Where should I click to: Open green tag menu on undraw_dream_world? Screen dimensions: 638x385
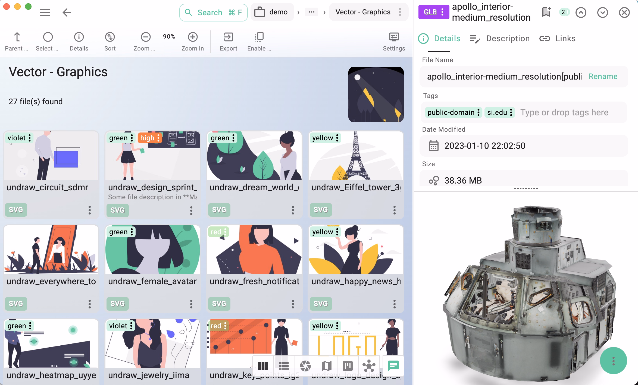(233, 138)
